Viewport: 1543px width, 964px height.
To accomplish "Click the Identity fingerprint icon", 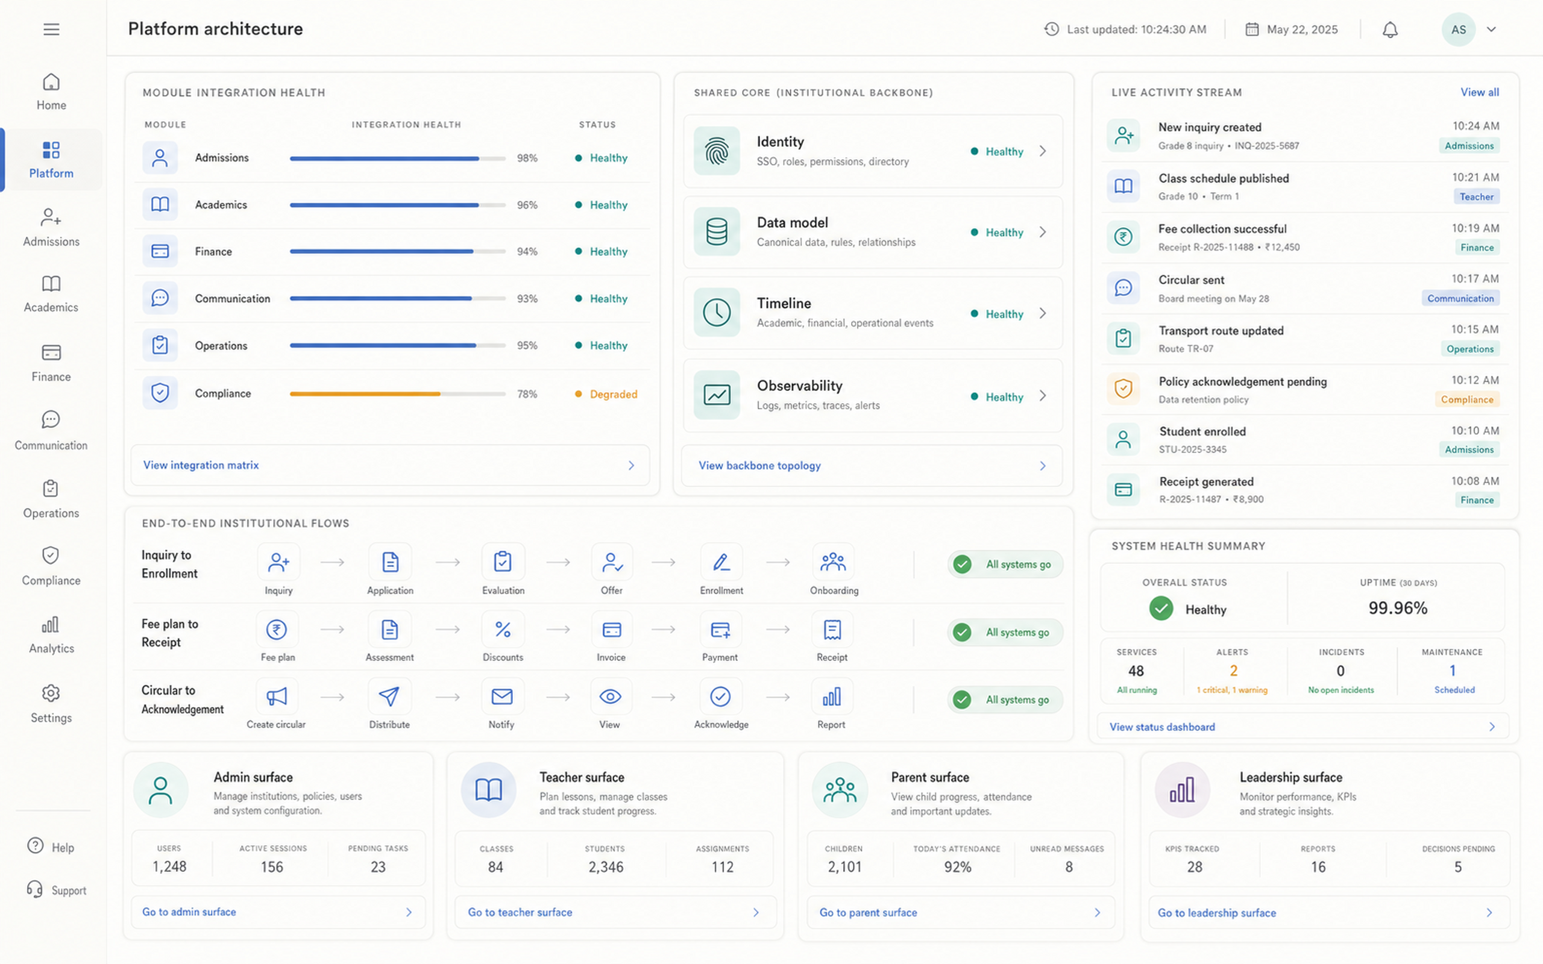I will click(717, 151).
